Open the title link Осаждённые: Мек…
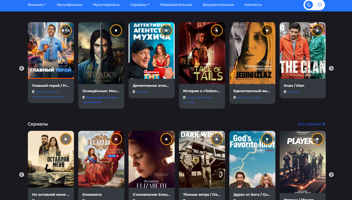This screenshot has width=352, height=200. [101, 91]
